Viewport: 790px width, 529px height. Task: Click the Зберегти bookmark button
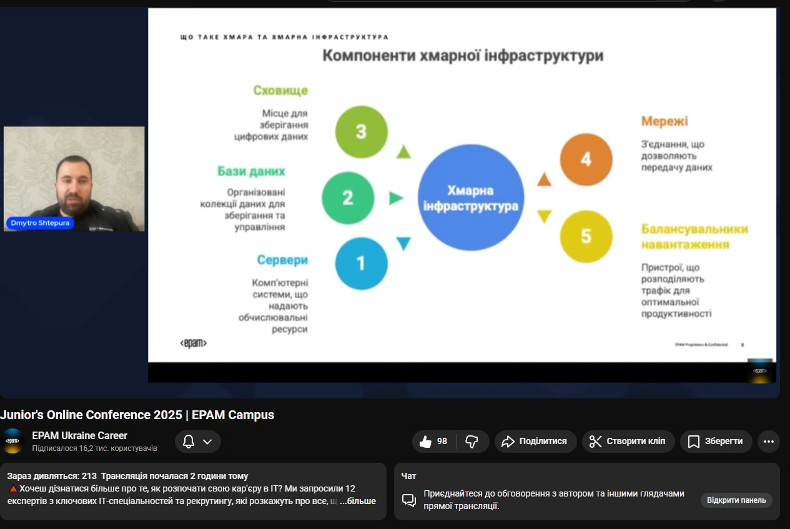pyautogui.click(x=716, y=442)
